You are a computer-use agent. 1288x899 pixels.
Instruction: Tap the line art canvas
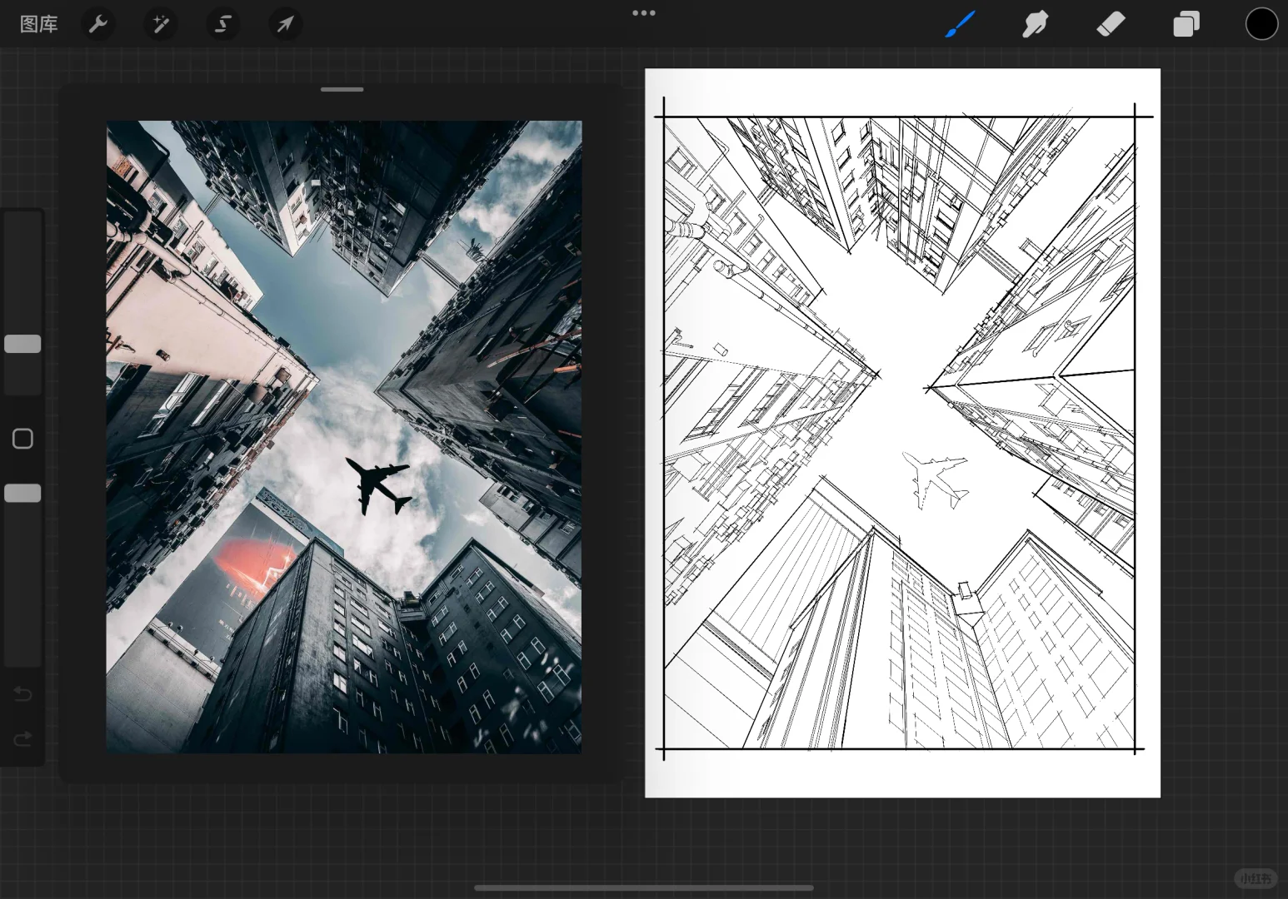(902, 433)
